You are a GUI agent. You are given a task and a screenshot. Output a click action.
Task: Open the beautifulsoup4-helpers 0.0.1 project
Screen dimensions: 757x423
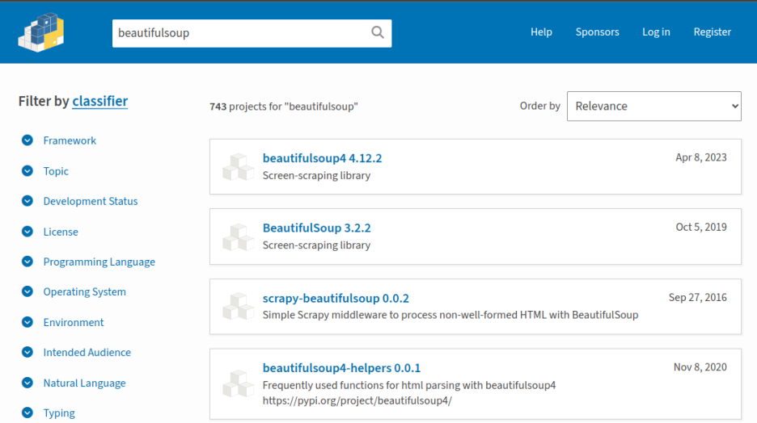pos(341,368)
